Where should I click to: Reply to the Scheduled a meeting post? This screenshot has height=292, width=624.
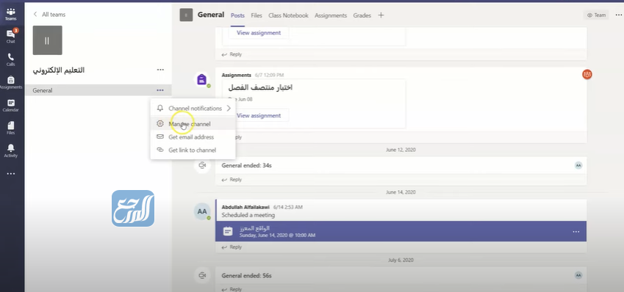coord(232,247)
